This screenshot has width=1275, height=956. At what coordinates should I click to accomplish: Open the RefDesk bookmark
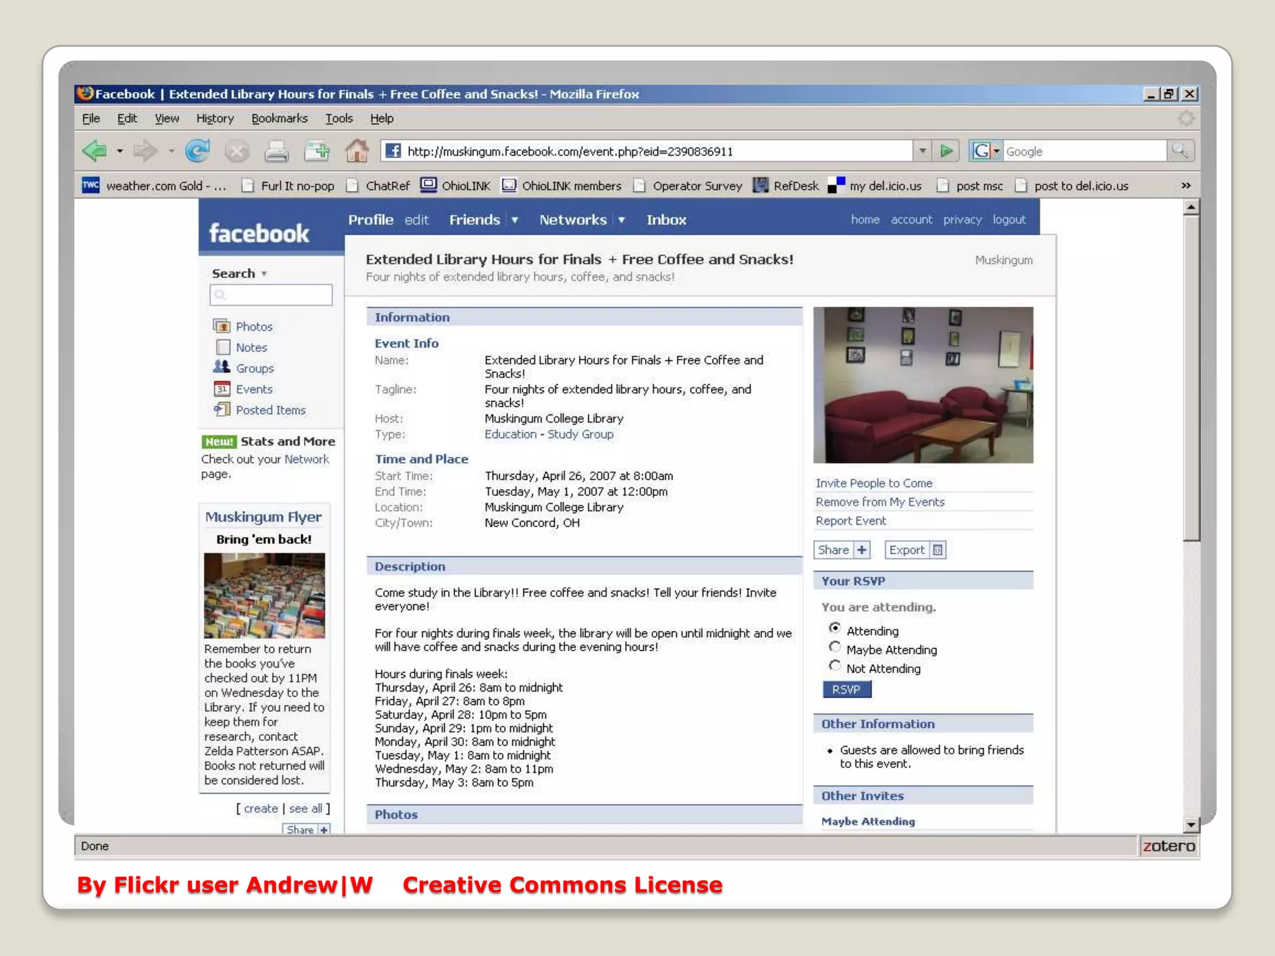pyautogui.click(x=786, y=185)
